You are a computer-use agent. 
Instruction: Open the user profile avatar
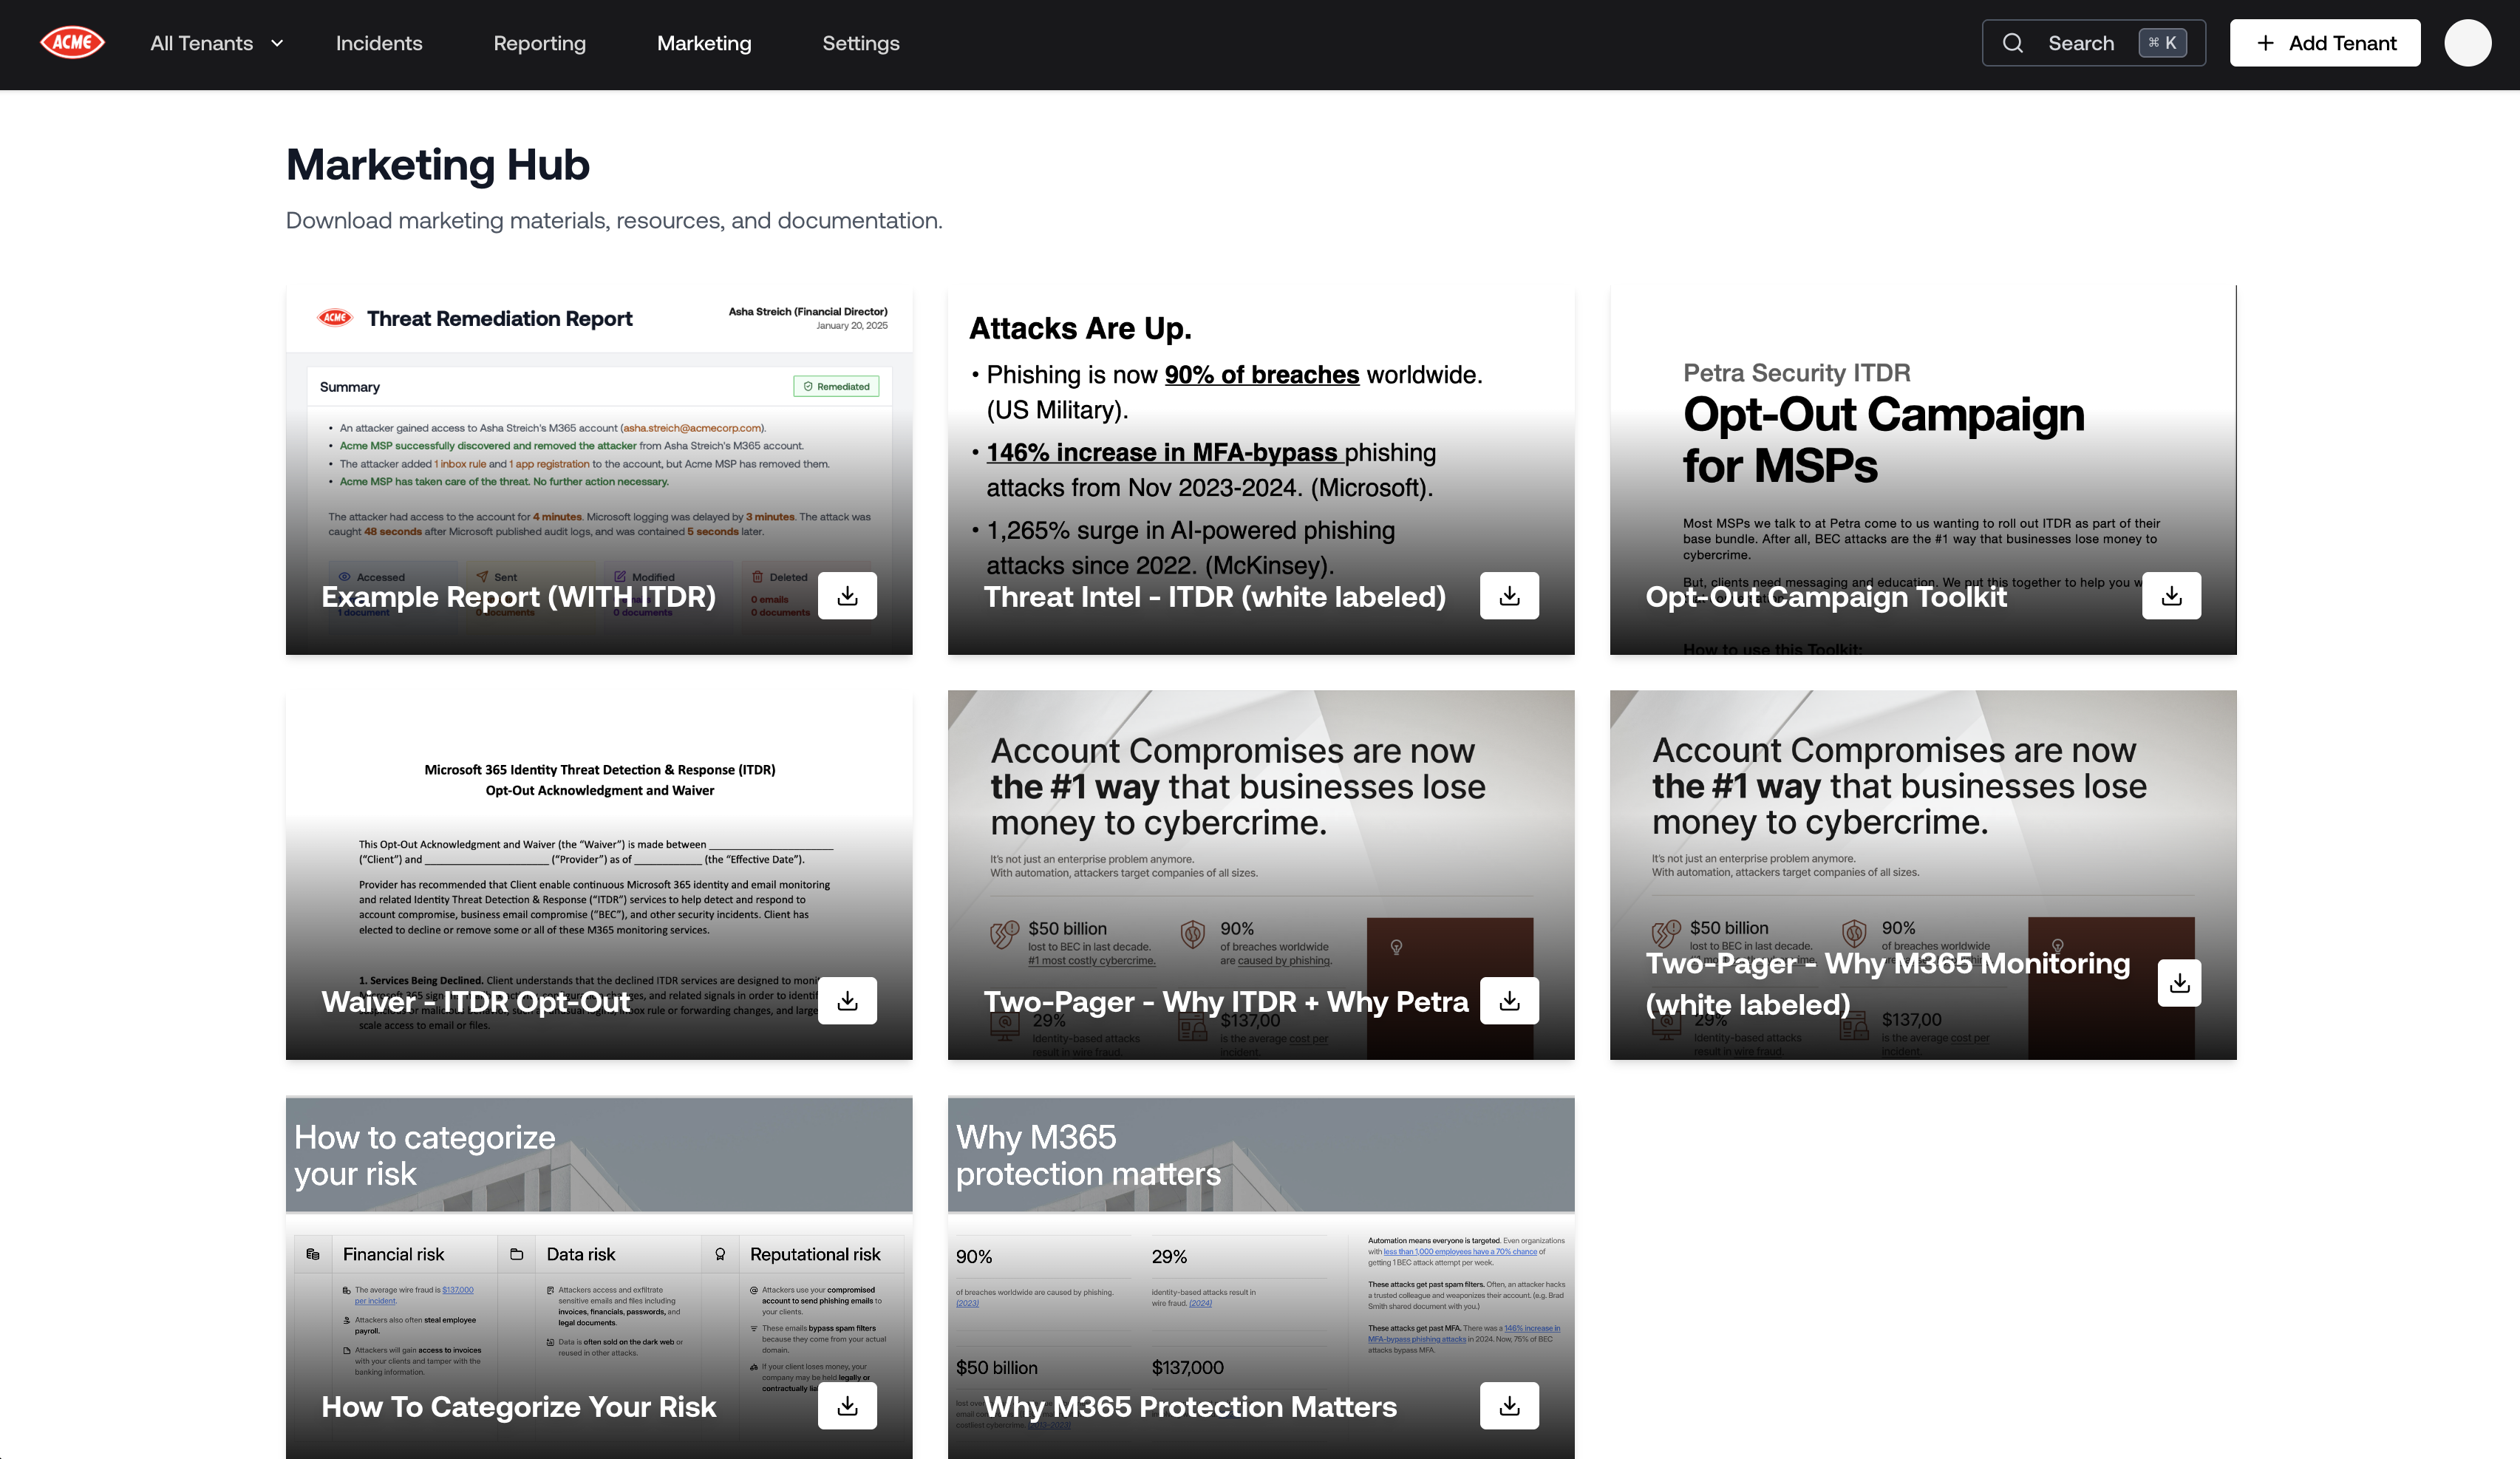pos(2467,43)
